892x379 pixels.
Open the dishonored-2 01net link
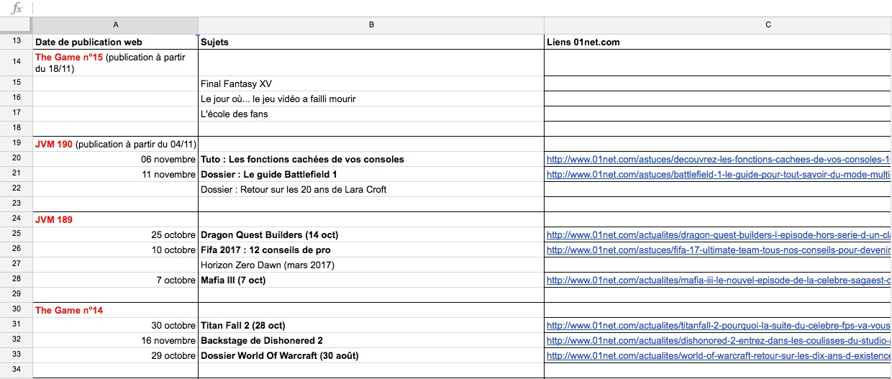click(x=719, y=340)
